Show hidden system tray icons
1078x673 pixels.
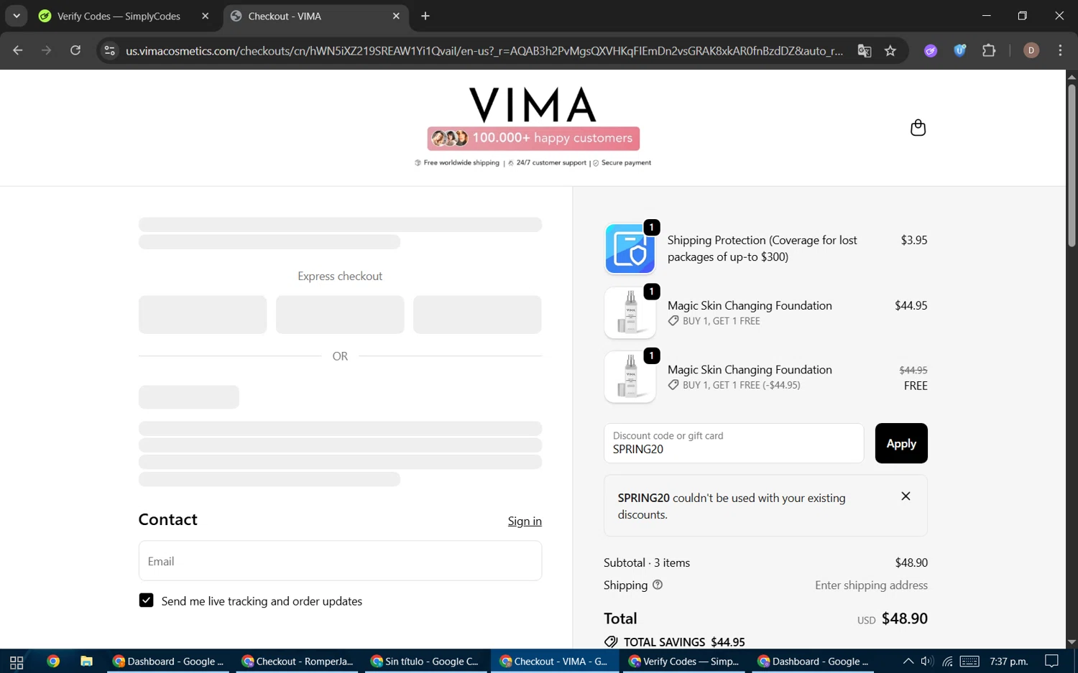(908, 662)
